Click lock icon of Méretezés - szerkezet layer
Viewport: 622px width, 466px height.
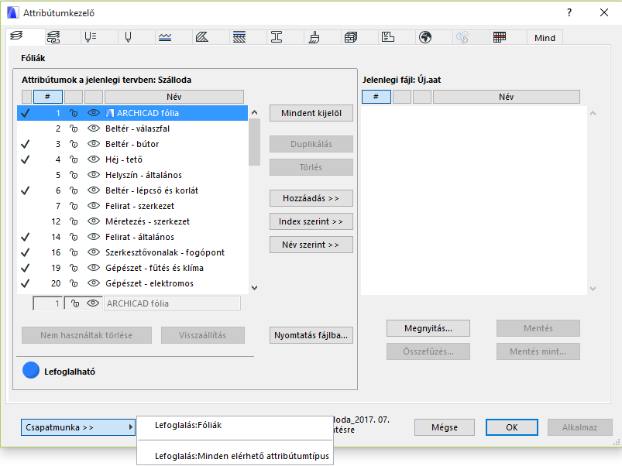click(74, 221)
